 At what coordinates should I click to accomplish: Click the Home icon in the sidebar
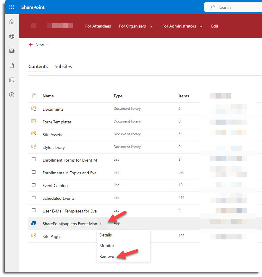[11, 21]
